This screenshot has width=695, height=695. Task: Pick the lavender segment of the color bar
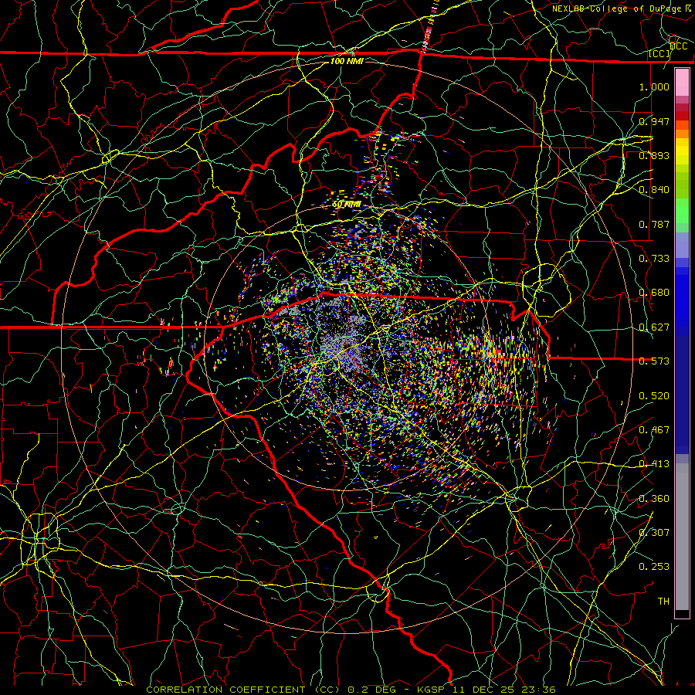pos(682,245)
